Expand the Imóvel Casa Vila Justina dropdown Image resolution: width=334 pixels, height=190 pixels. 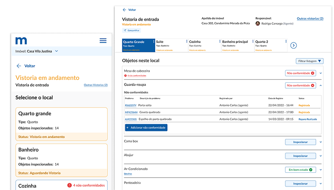coord(57,51)
